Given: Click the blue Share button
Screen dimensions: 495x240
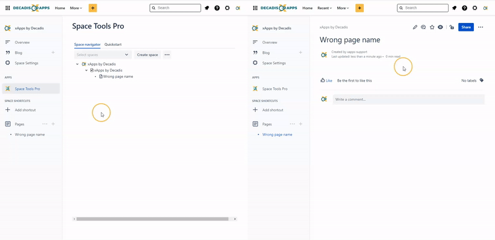Looking at the screenshot, I should click(466, 27).
